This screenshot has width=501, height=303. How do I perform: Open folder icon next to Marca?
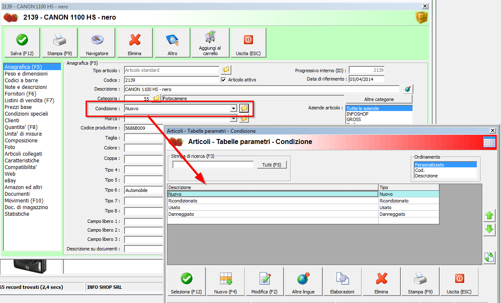[x=244, y=119]
